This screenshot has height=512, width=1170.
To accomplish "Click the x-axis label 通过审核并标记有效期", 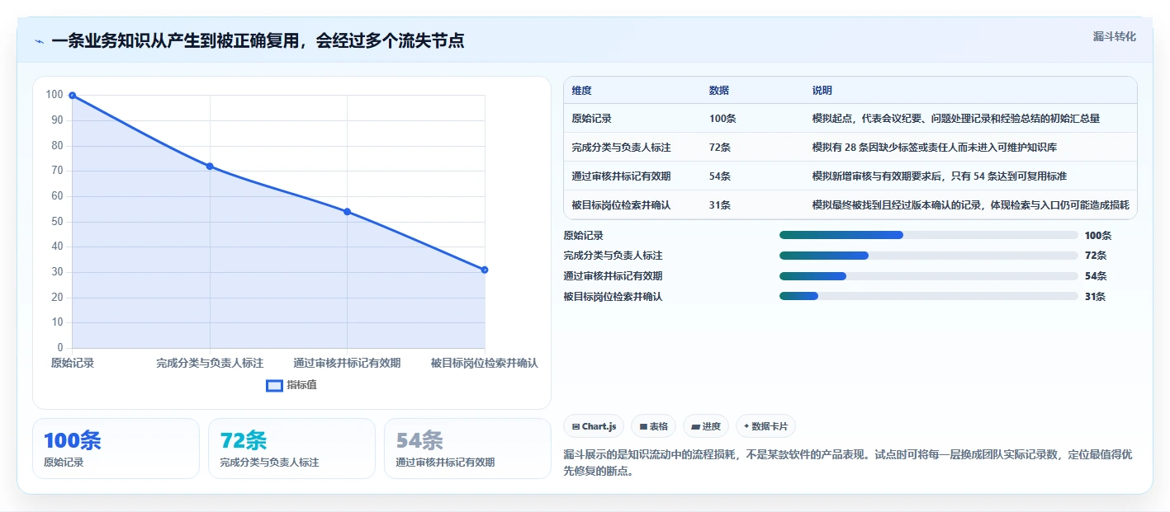I will (347, 363).
